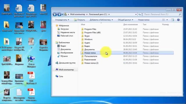The image size is (186, 104).
Task: Select the Сеть и Интернет desktop shortcut
Action: click(x=31, y=62)
